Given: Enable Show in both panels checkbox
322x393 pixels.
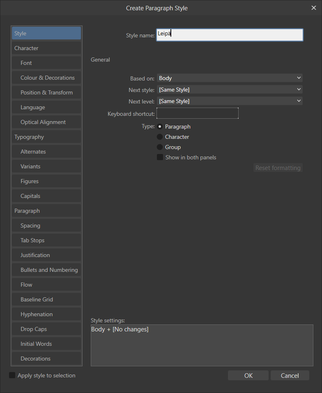Looking at the screenshot, I should [x=160, y=157].
